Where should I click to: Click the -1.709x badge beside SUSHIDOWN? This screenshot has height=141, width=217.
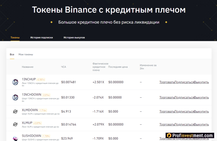tap(46, 136)
